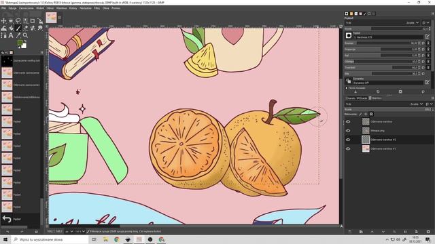Click the brush preview thumbnail button
The width and height of the screenshot is (435, 244).
coord(349,35)
